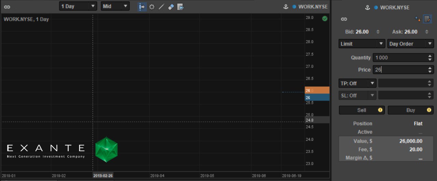Click blue dot beside order panel WORK.NYSE
The height and width of the screenshot is (181, 437).
point(376,8)
